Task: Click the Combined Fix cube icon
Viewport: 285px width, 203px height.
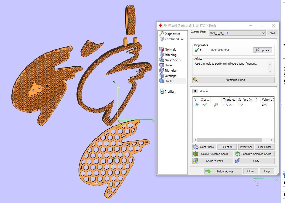Action: pos(161,39)
